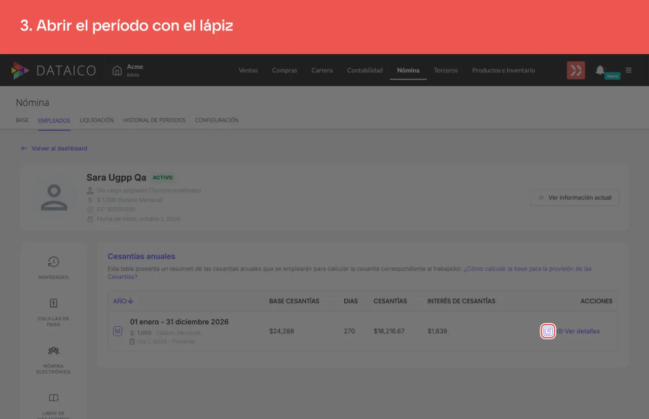
Task: Open the notifications bell
Action: (600, 70)
